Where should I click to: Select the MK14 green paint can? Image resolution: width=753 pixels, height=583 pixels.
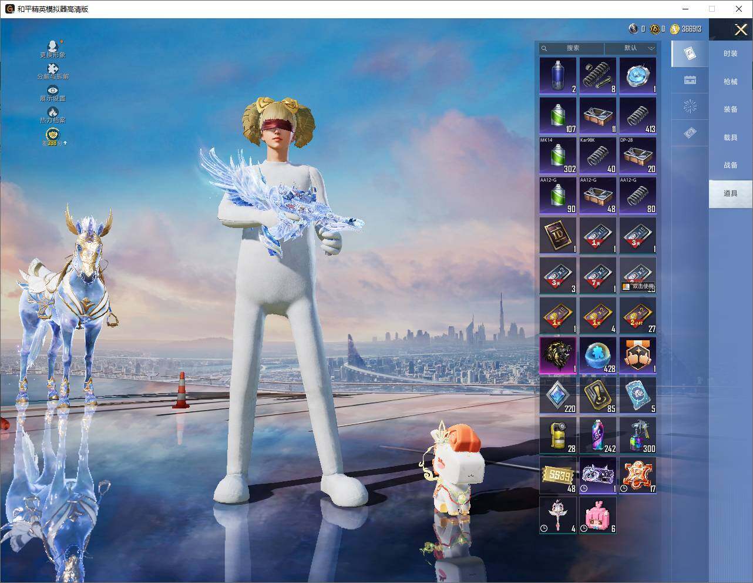pyautogui.click(x=558, y=155)
